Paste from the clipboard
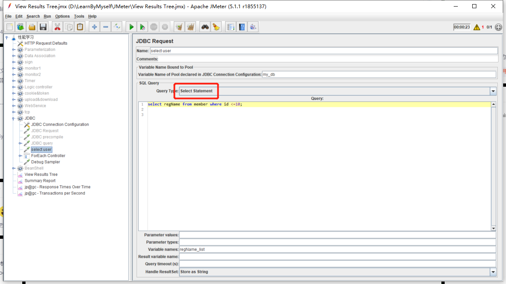The image size is (506, 284). point(80,27)
